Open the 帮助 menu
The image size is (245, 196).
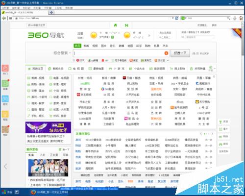(69, 8)
